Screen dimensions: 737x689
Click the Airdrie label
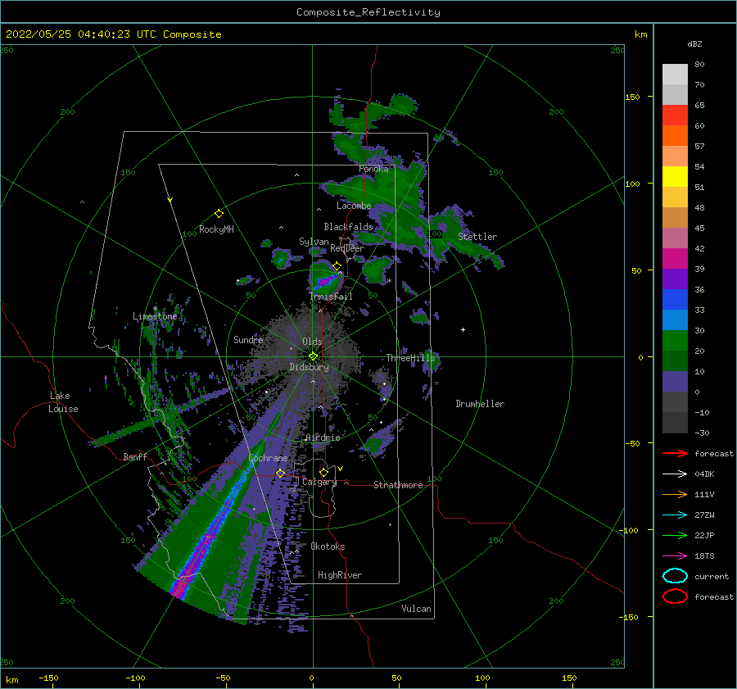click(323, 437)
